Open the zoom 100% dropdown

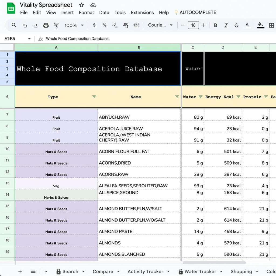74,25
